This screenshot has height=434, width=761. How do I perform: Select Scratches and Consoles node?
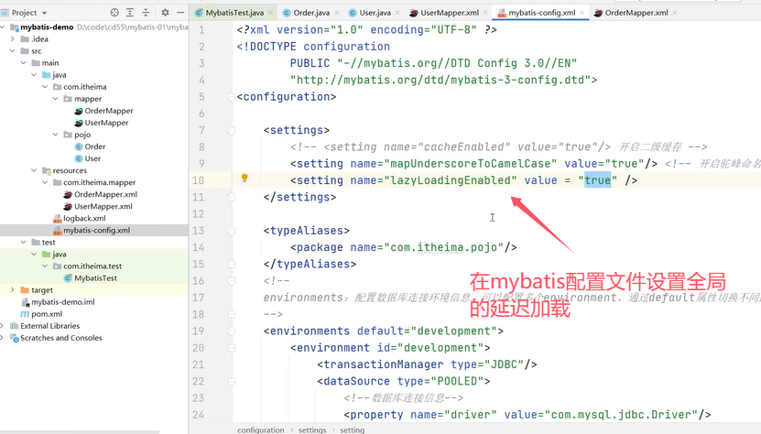point(61,338)
